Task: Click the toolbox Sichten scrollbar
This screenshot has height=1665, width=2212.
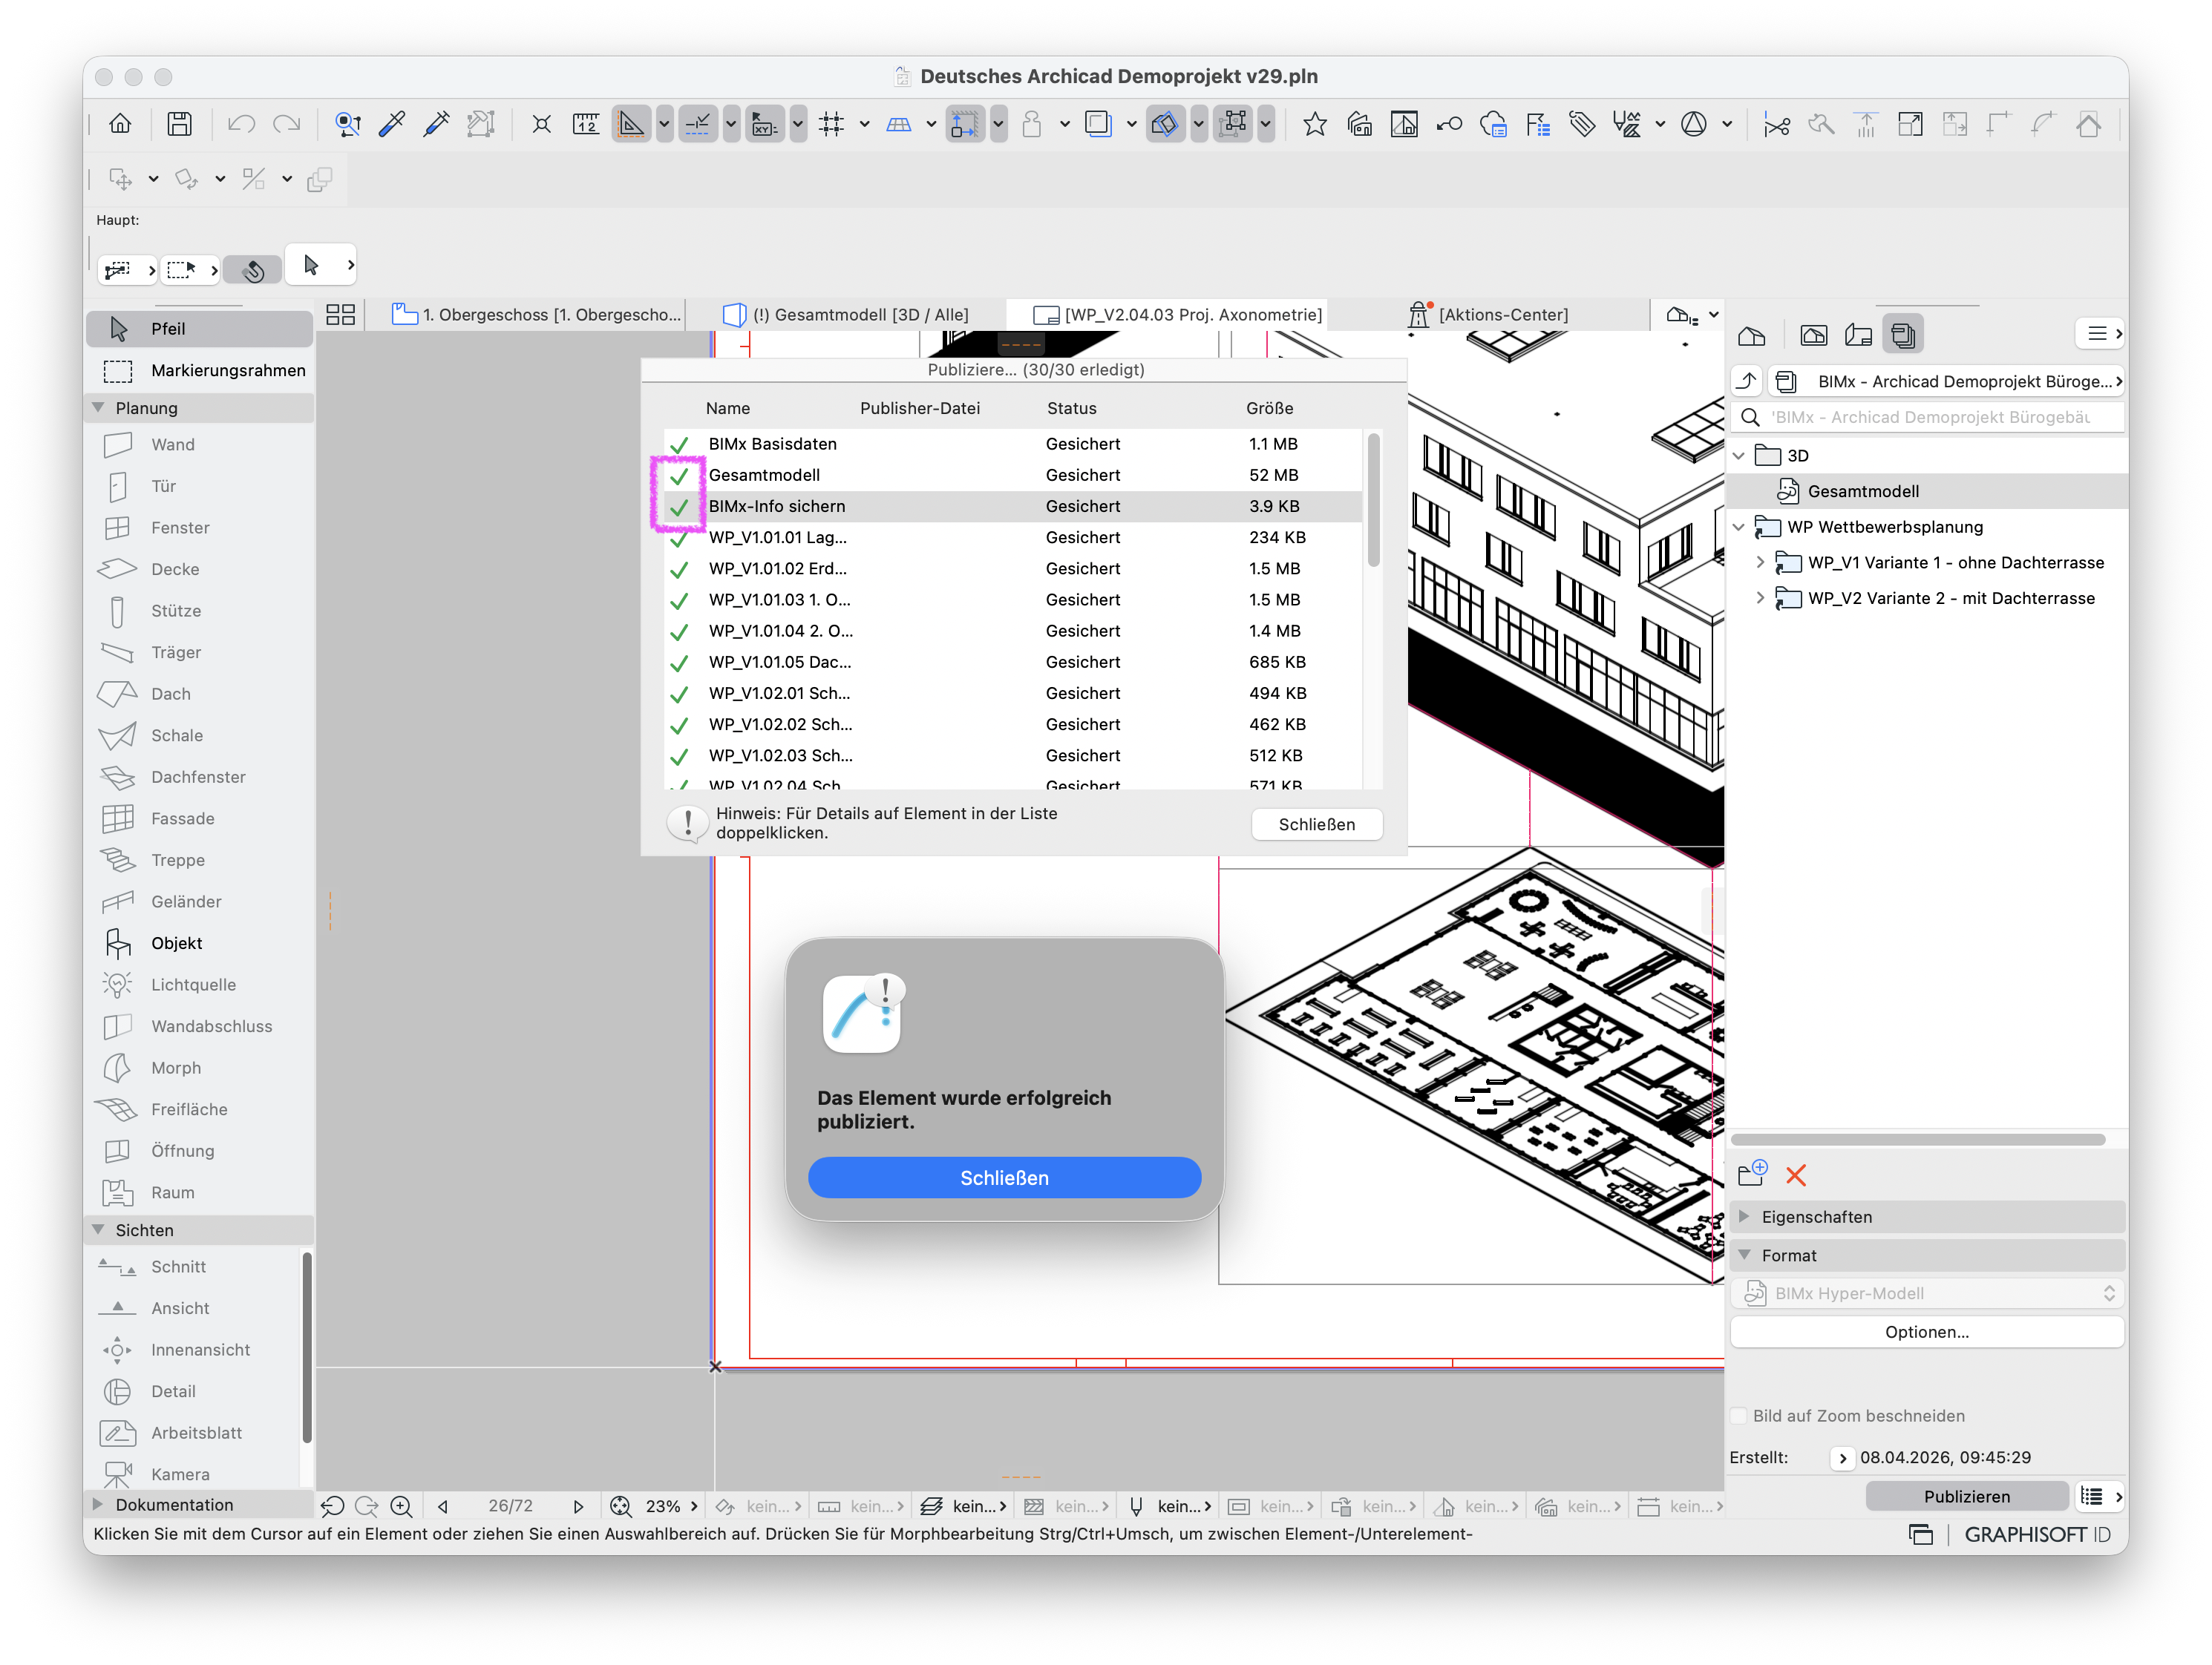Action: 306,1347
